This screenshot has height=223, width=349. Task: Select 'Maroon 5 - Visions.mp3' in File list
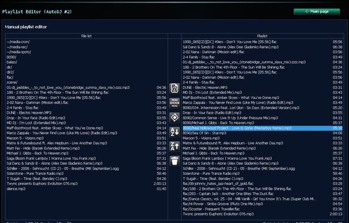[x=86, y=138]
